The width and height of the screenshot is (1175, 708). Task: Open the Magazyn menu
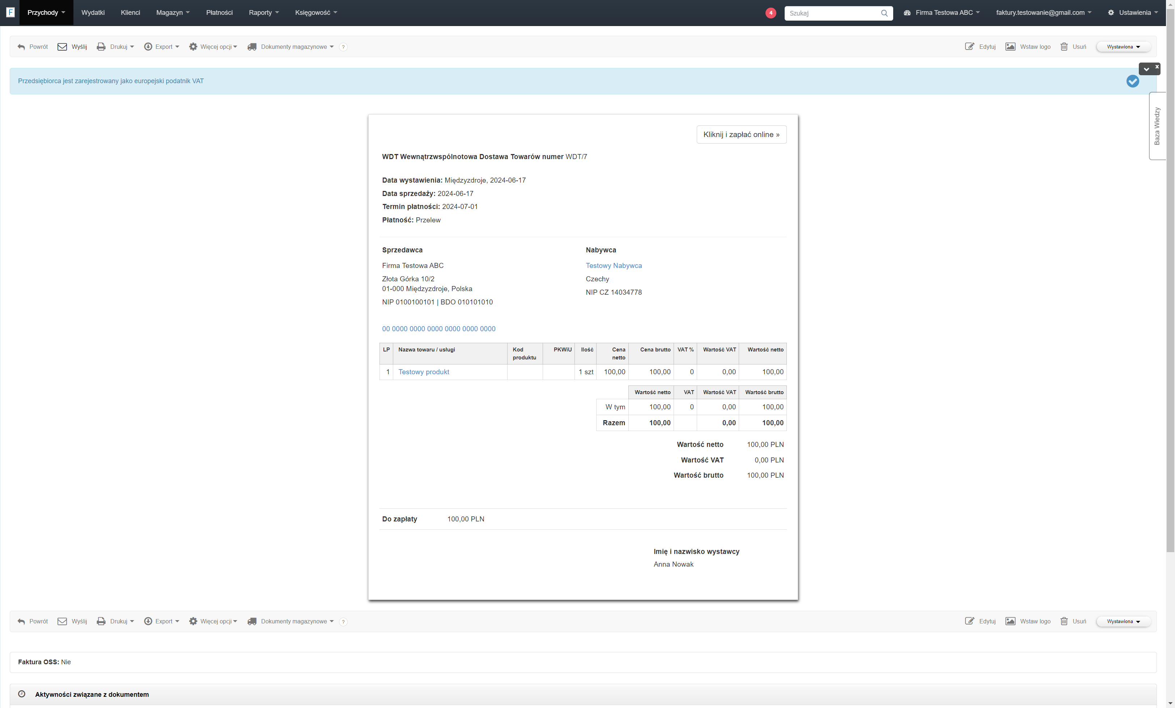[x=173, y=13]
